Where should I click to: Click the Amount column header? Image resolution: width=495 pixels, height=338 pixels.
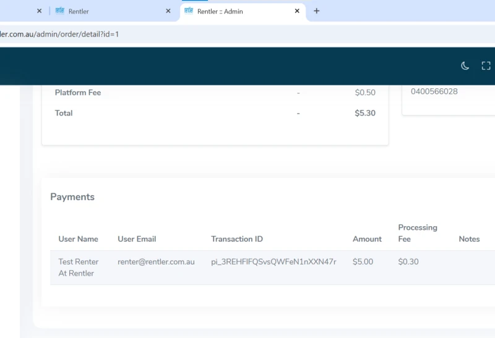pos(367,239)
